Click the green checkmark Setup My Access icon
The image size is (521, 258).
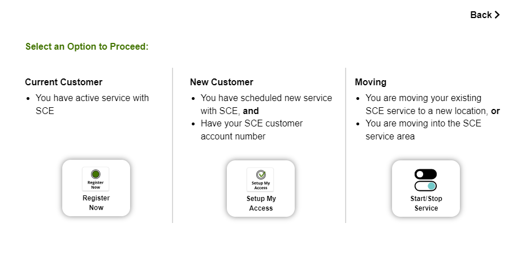click(x=261, y=174)
